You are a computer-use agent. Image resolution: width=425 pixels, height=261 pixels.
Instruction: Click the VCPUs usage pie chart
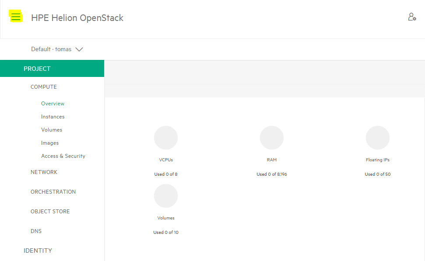(x=166, y=138)
